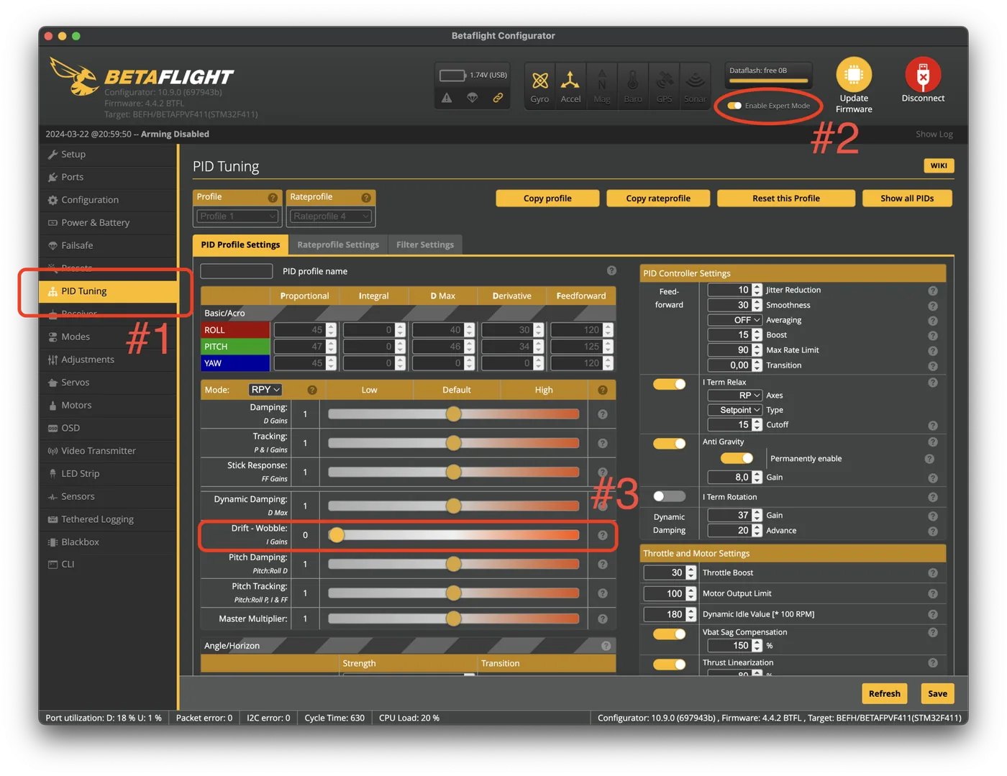Click the Accel sensor icon
Screen dimensions: 1007x776
(570, 81)
